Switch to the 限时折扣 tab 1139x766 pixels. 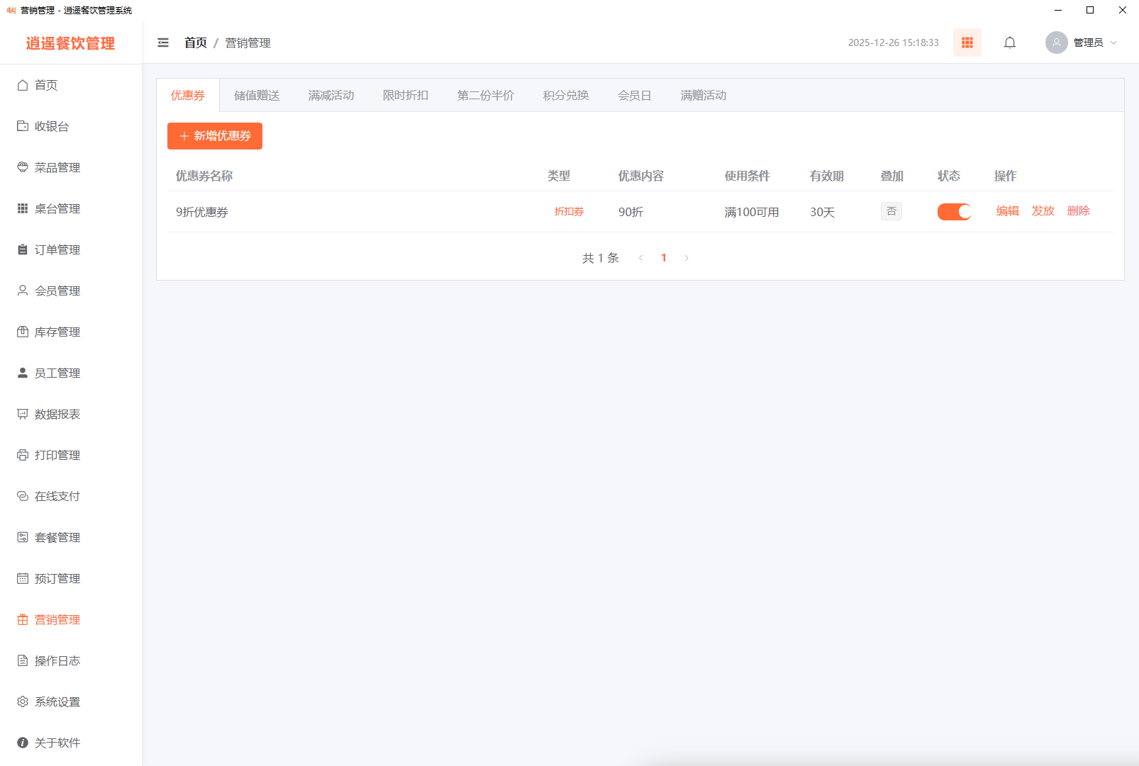pyautogui.click(x=406, y=95)
